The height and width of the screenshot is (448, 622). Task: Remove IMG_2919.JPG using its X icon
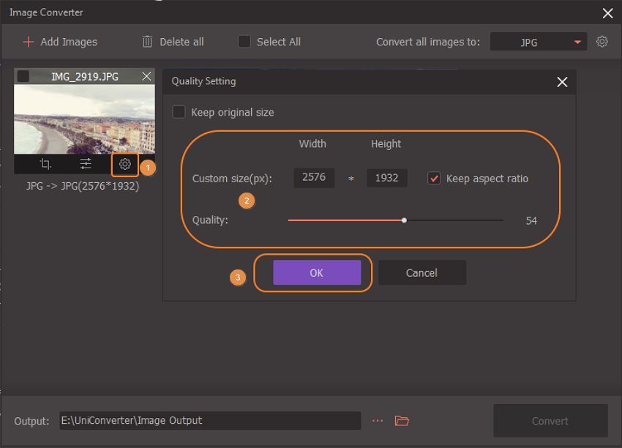point(146,76)
